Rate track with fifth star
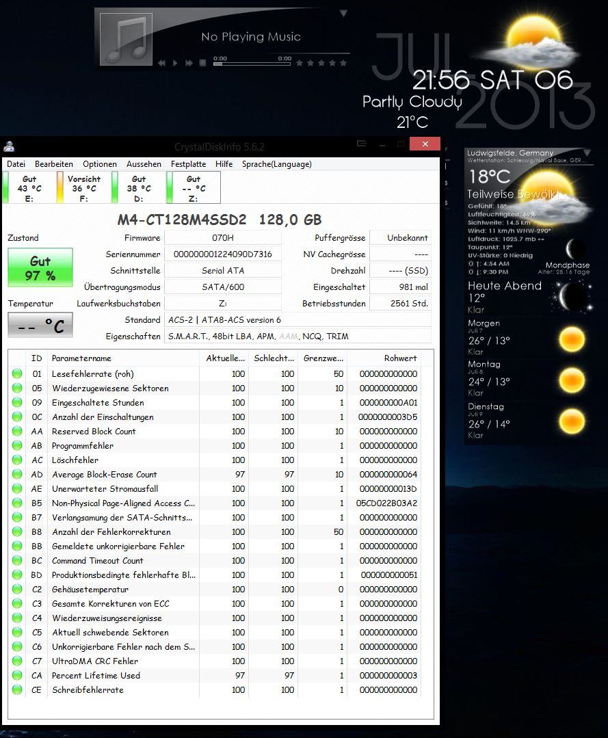This screenshot has height=738, width=608. point(343,63)
